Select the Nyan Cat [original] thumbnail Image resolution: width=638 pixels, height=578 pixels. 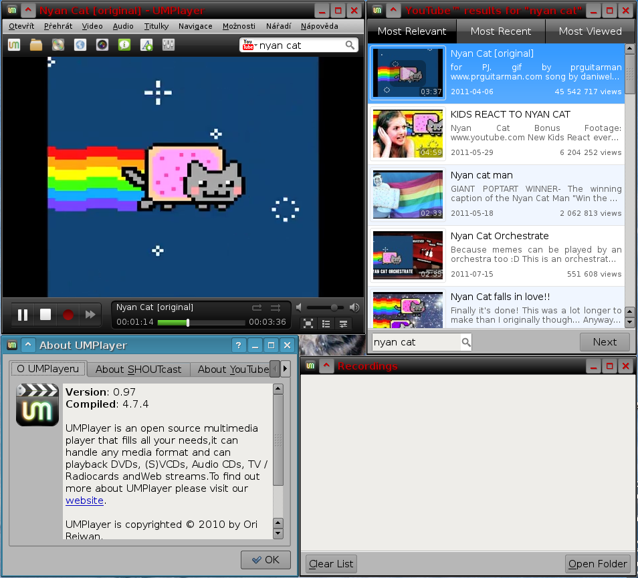point(408,73)
